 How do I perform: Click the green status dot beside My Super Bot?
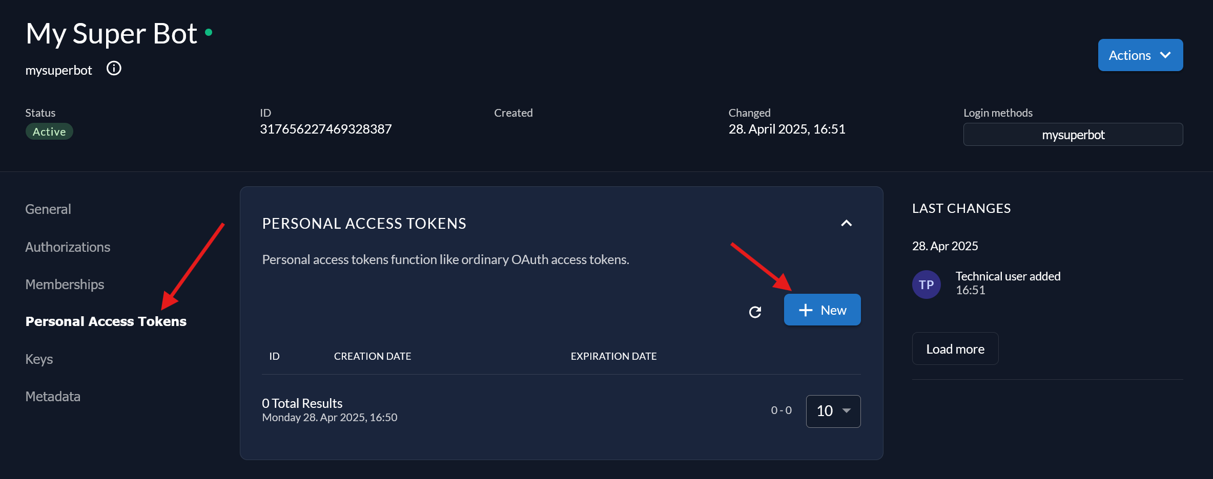209,32
